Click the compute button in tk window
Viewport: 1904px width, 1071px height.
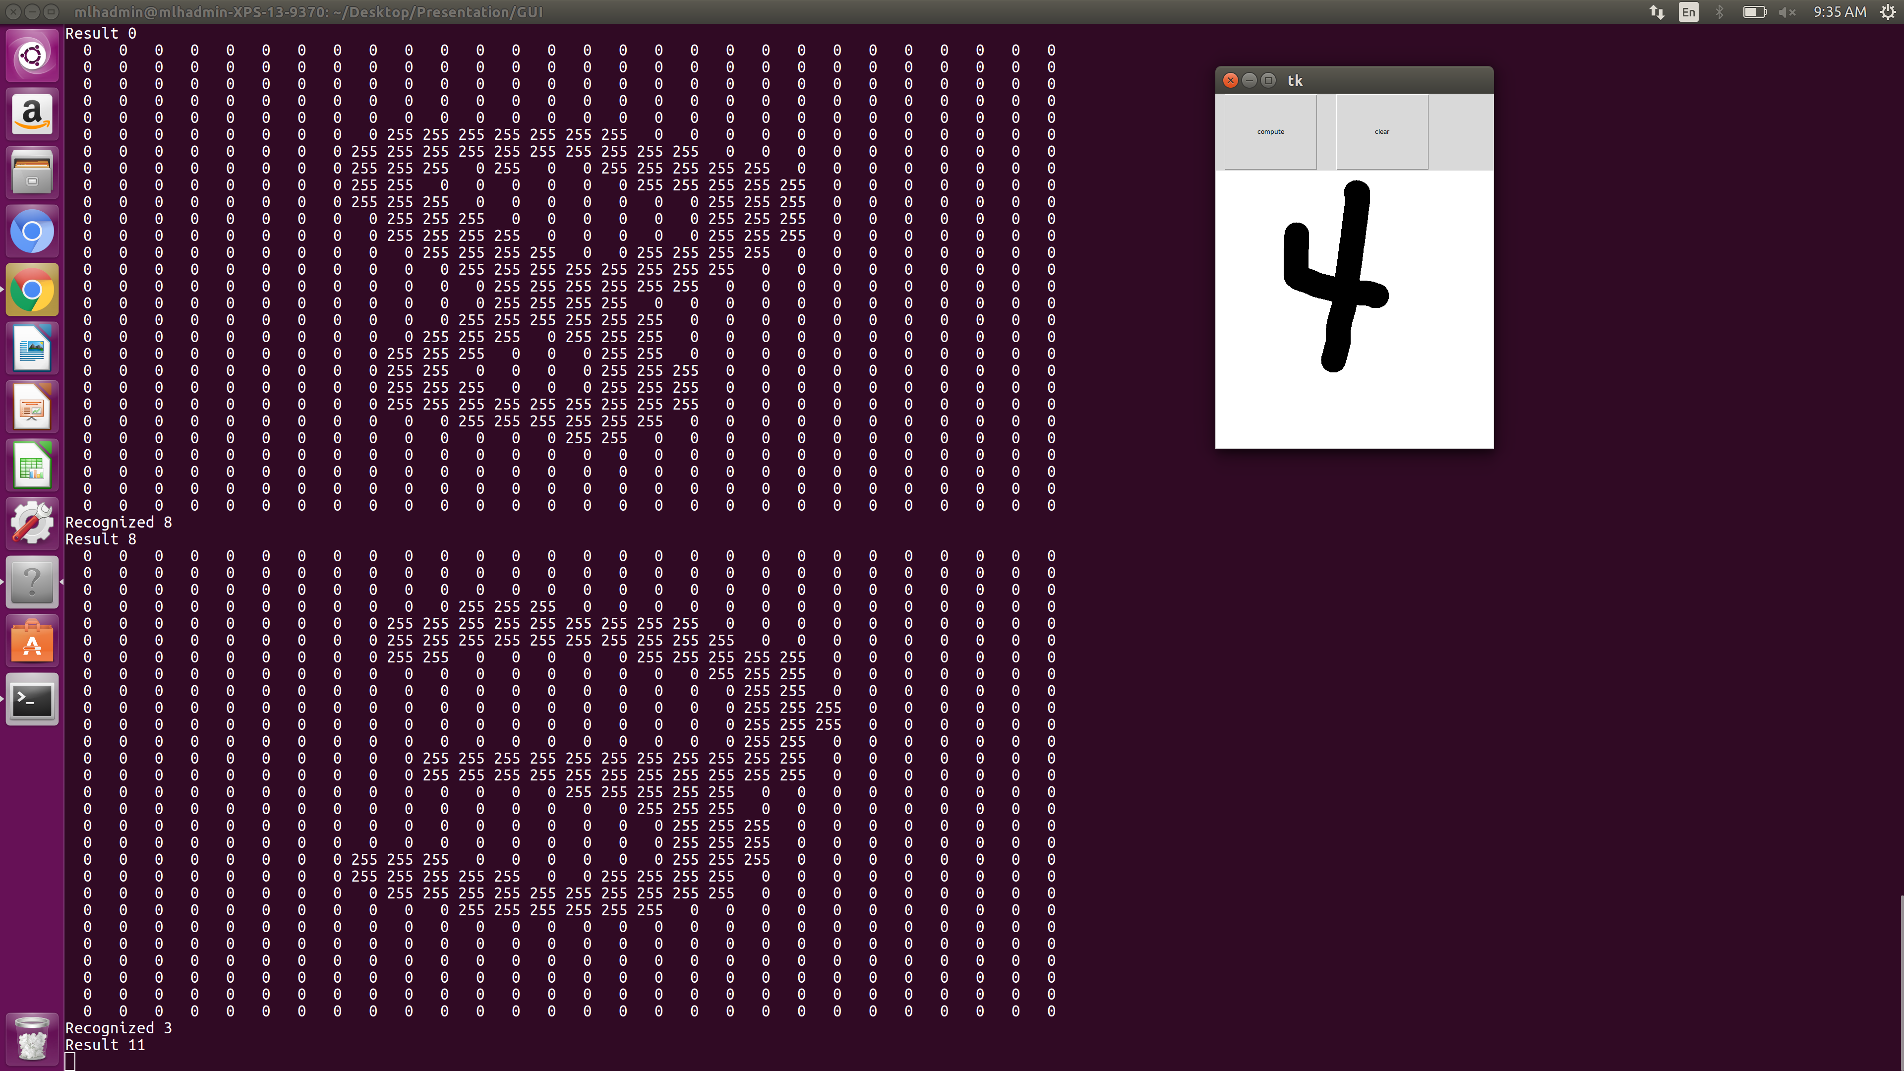click(x=1270, y=131)
